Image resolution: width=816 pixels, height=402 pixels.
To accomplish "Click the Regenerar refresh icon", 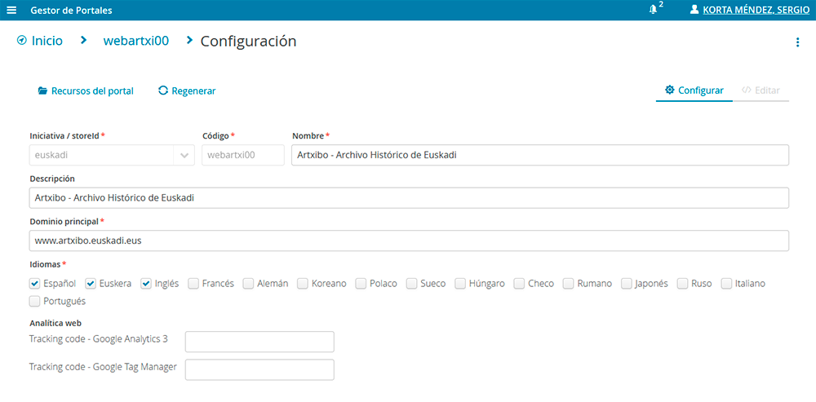I will pos(163,91).
